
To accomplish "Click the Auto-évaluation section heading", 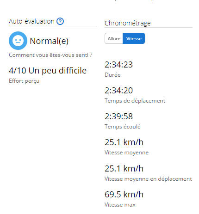I will point(31,21).
